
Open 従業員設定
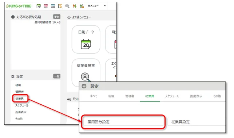(197, 122)
